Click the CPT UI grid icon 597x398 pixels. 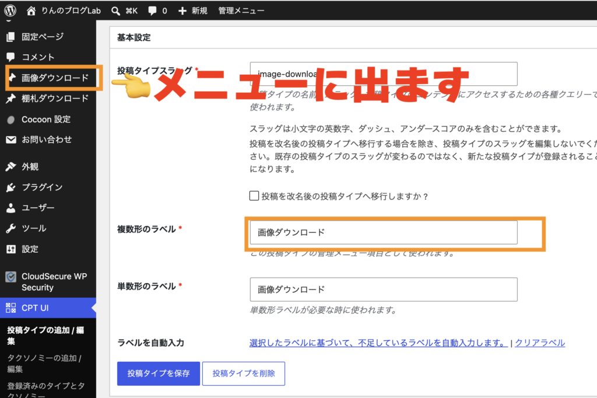[10, 308]
